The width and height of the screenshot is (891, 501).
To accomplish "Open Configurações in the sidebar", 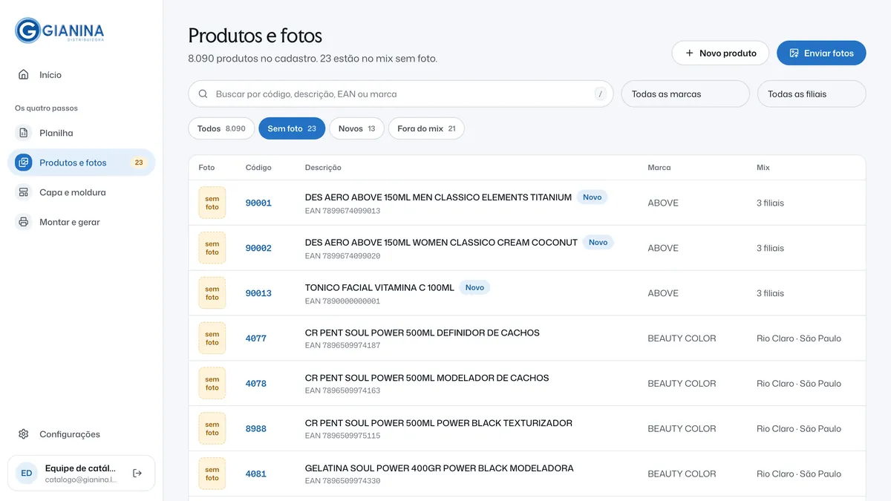I will click(x=82, y=434).
